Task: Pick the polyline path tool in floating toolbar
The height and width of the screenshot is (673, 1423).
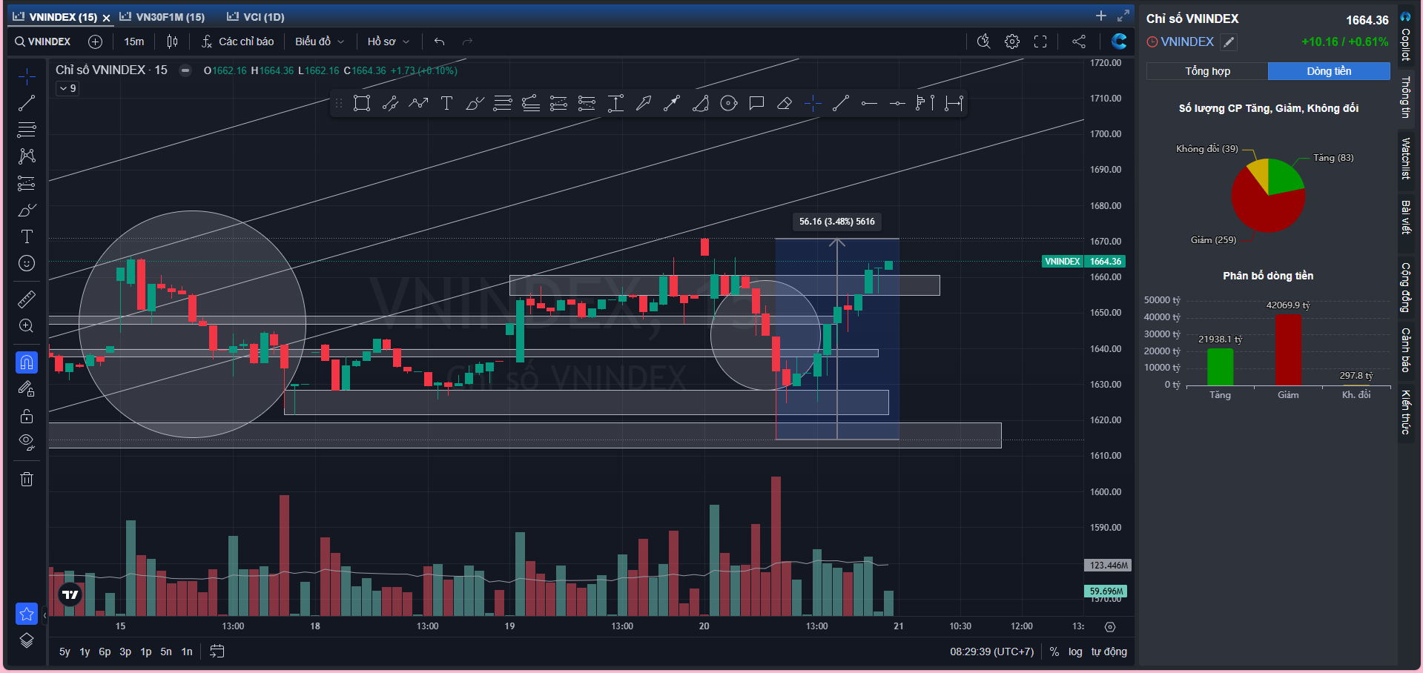Action: pos(418,104)
